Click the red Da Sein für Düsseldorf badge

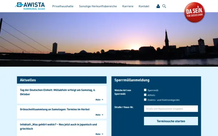pos(194,12)
